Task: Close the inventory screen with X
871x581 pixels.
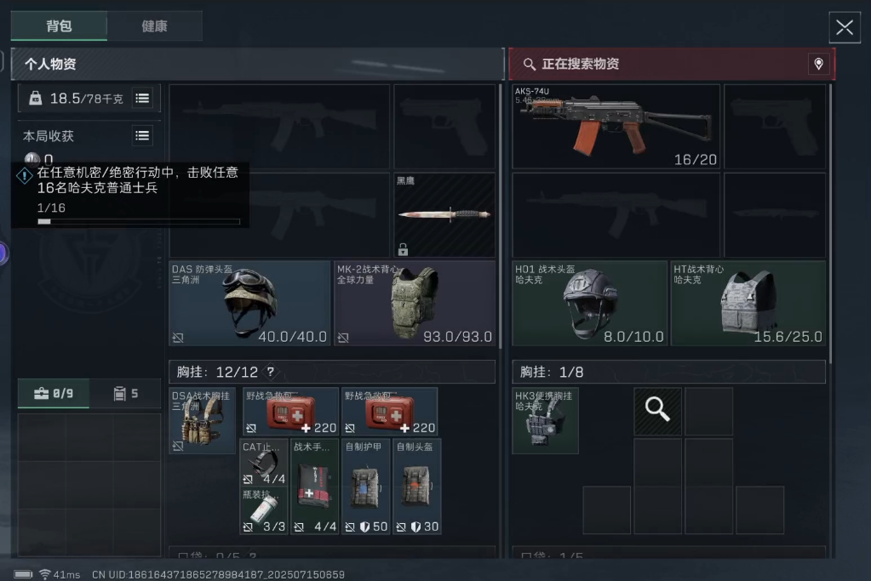Action: (x=845, y=27)
